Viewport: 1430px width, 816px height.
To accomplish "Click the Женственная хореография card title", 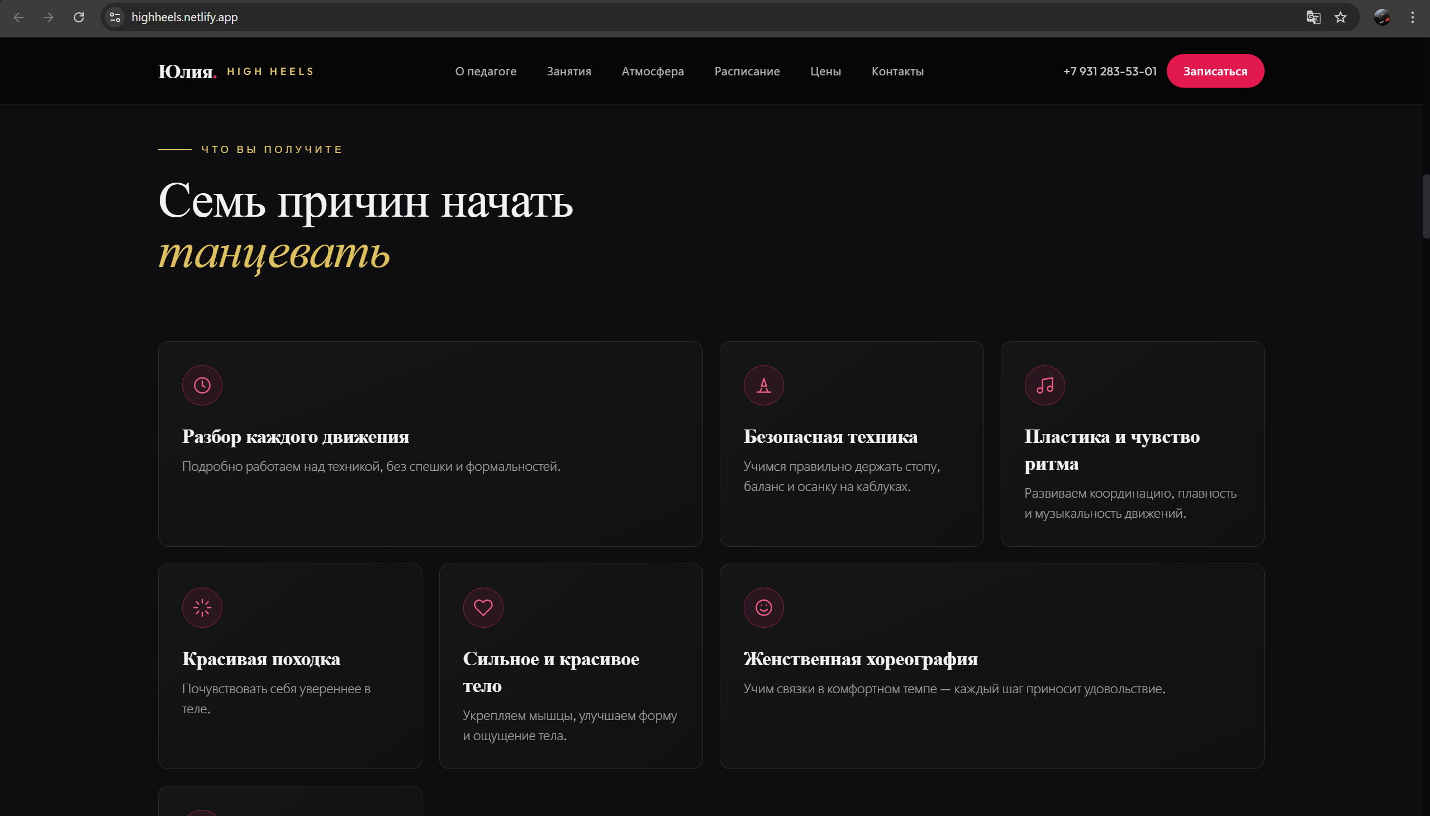I will tap(861, 658).
